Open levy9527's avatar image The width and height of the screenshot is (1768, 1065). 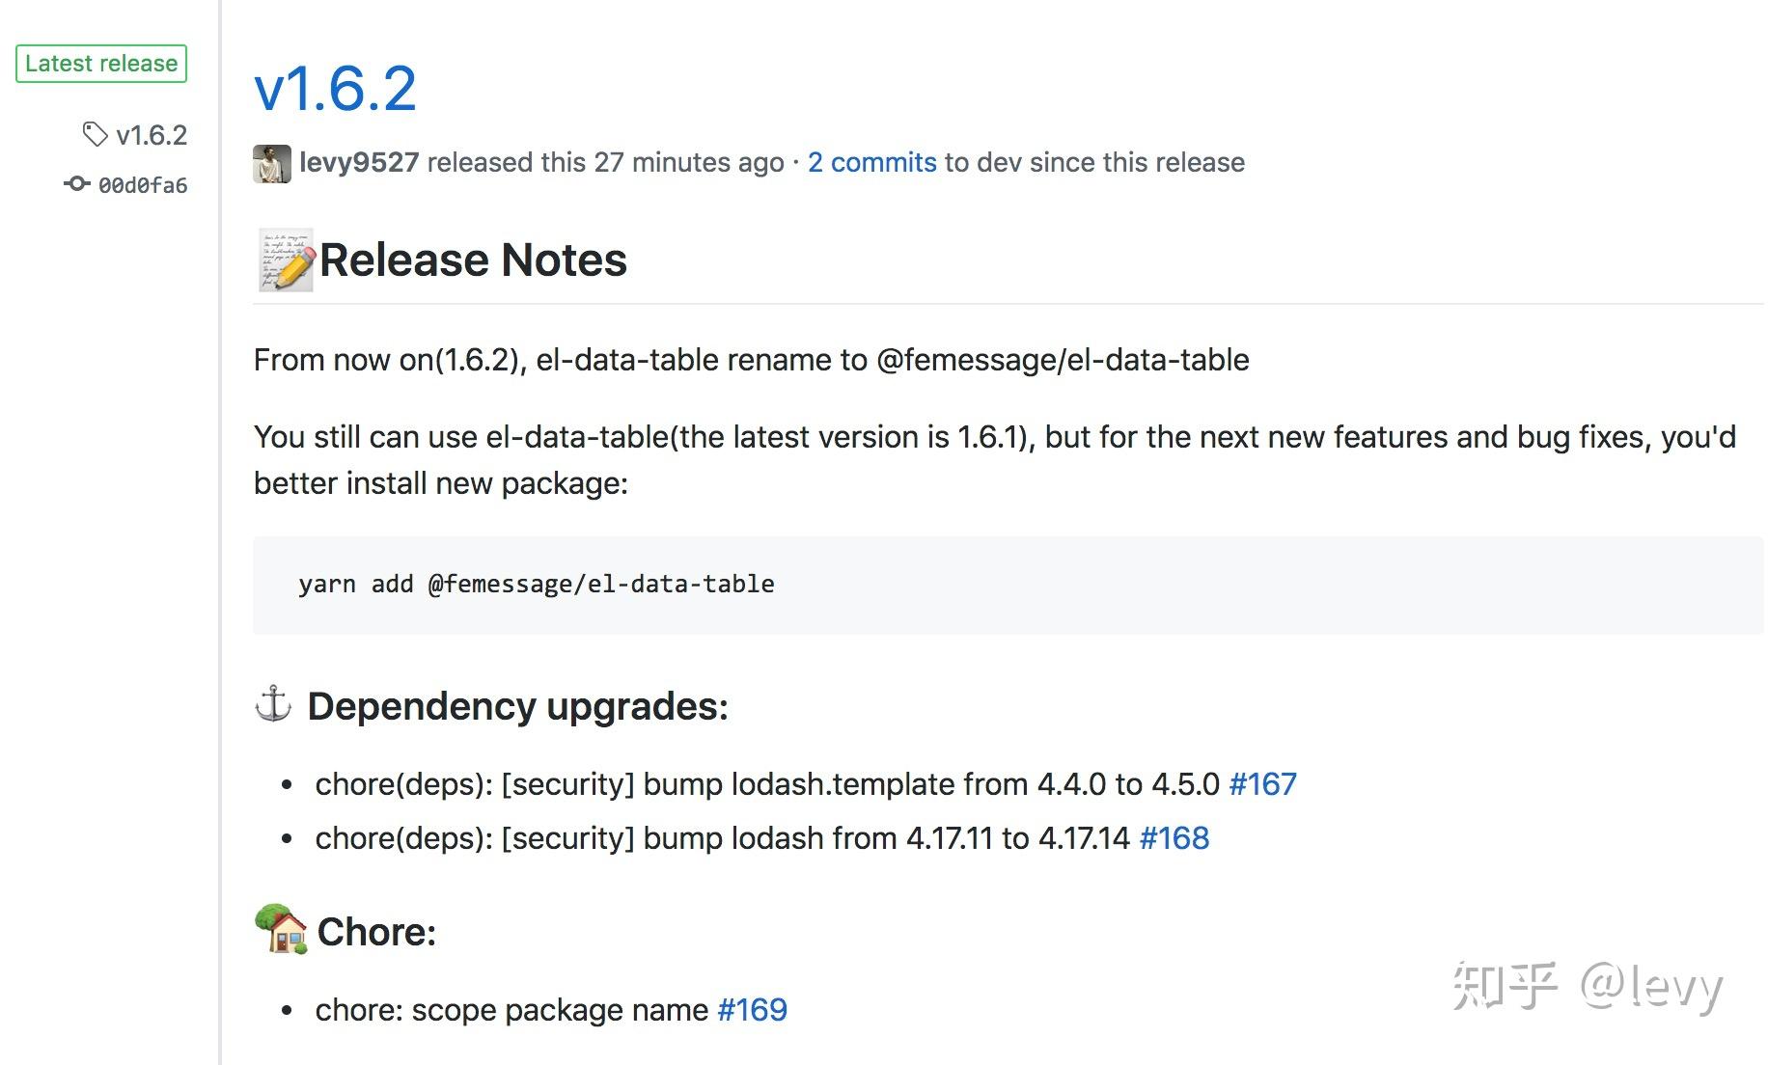[271, 163]
